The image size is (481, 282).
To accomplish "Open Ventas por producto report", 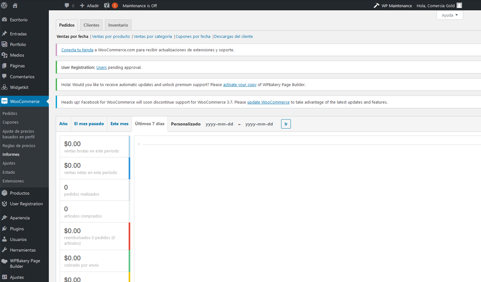I will coord(111,37).
